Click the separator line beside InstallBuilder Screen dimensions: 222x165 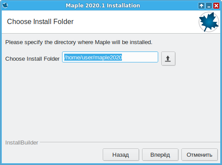(130, 142)
